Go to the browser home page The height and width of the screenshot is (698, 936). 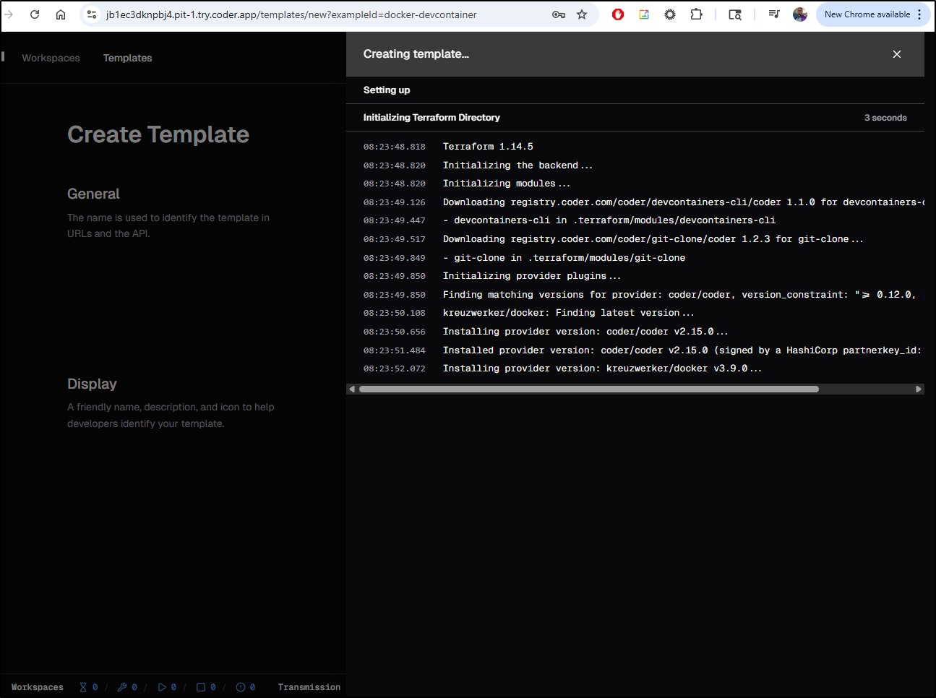tap(61, 14)
